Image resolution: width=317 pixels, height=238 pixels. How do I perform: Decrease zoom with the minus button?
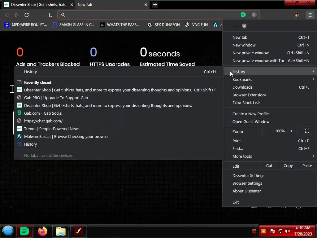tap(268, 131)
